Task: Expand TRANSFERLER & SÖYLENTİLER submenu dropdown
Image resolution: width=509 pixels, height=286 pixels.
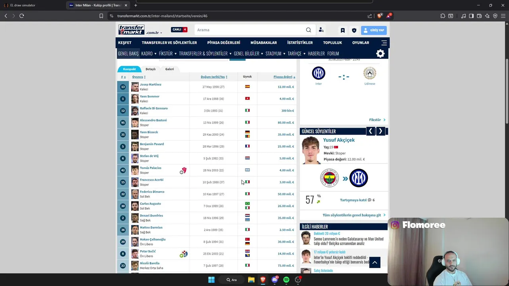Action: click(205, 53)
